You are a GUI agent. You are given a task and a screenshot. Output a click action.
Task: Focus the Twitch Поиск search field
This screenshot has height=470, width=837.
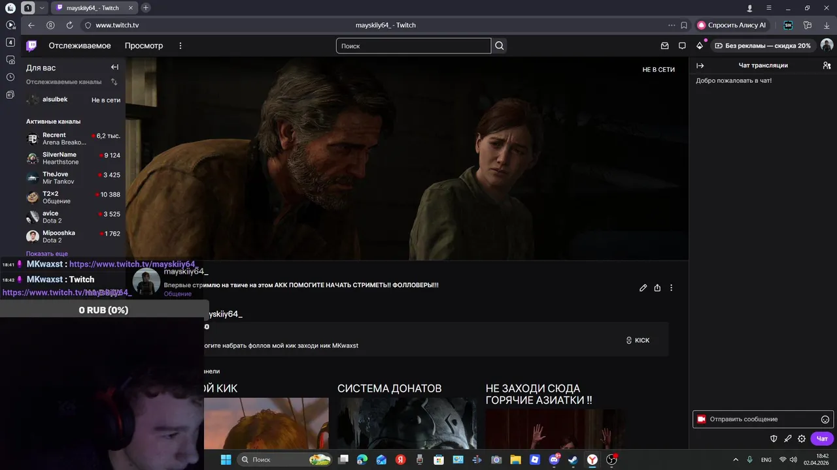(413, 46)
